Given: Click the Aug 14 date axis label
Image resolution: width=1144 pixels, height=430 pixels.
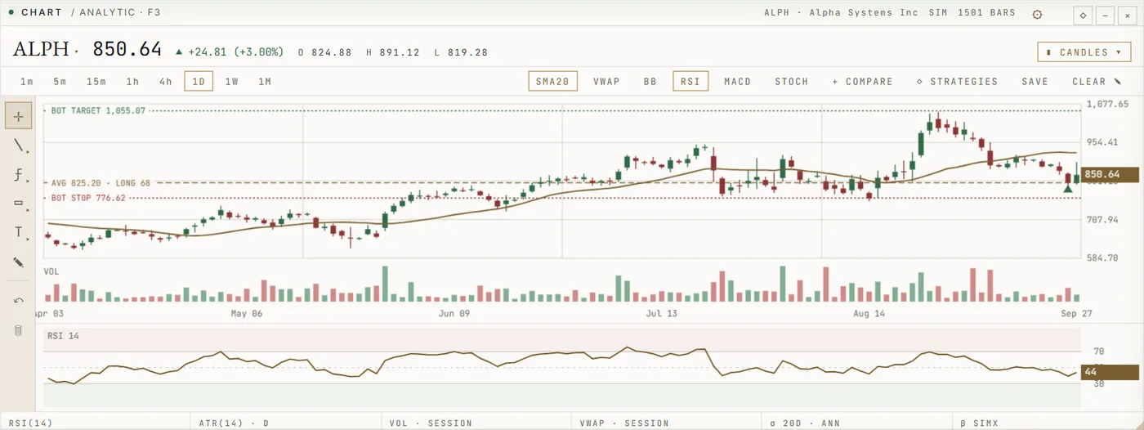Looking at the screenshot, I should [x=869, y=313].
